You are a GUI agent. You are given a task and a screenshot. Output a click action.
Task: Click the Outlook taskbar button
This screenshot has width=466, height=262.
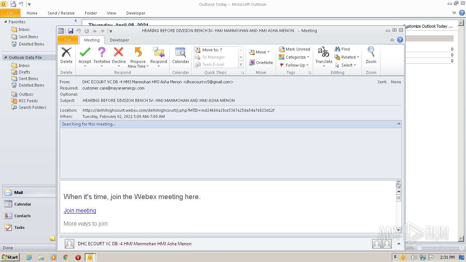[90, 257]
